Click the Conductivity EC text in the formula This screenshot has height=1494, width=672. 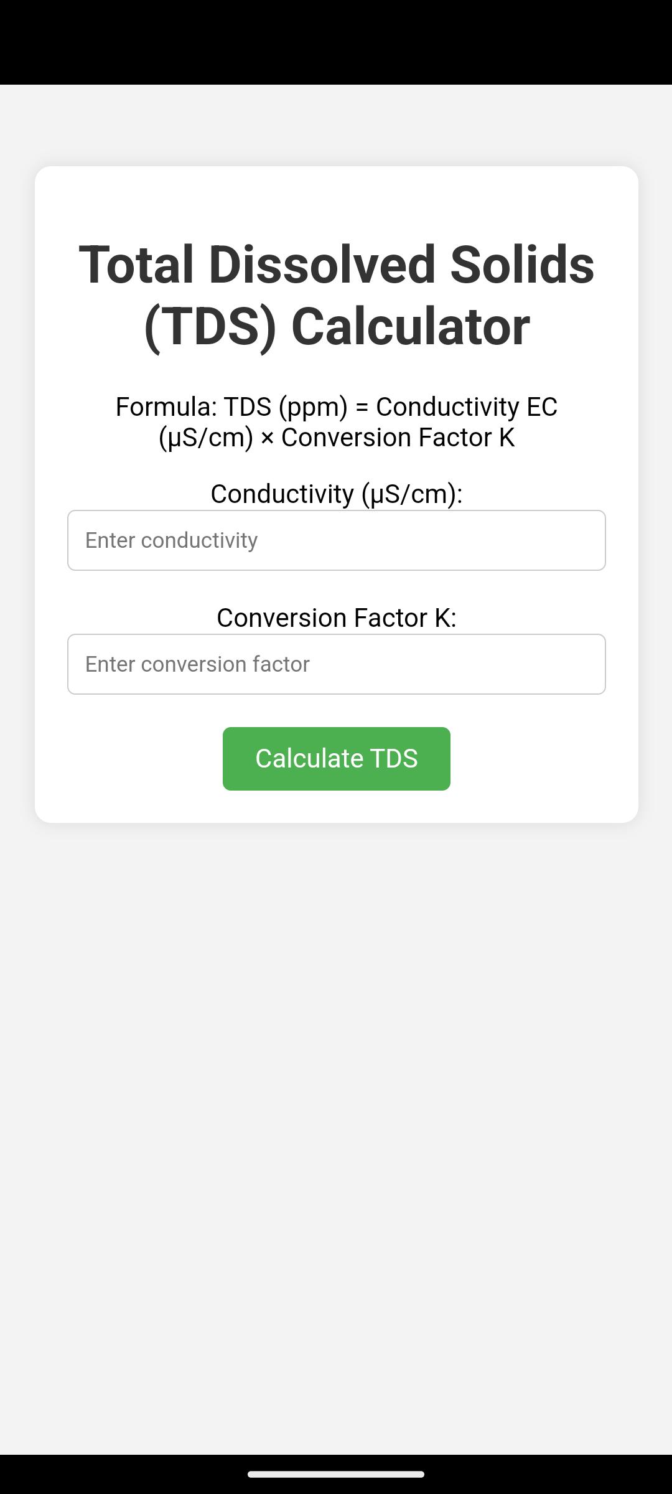(467, 406)
